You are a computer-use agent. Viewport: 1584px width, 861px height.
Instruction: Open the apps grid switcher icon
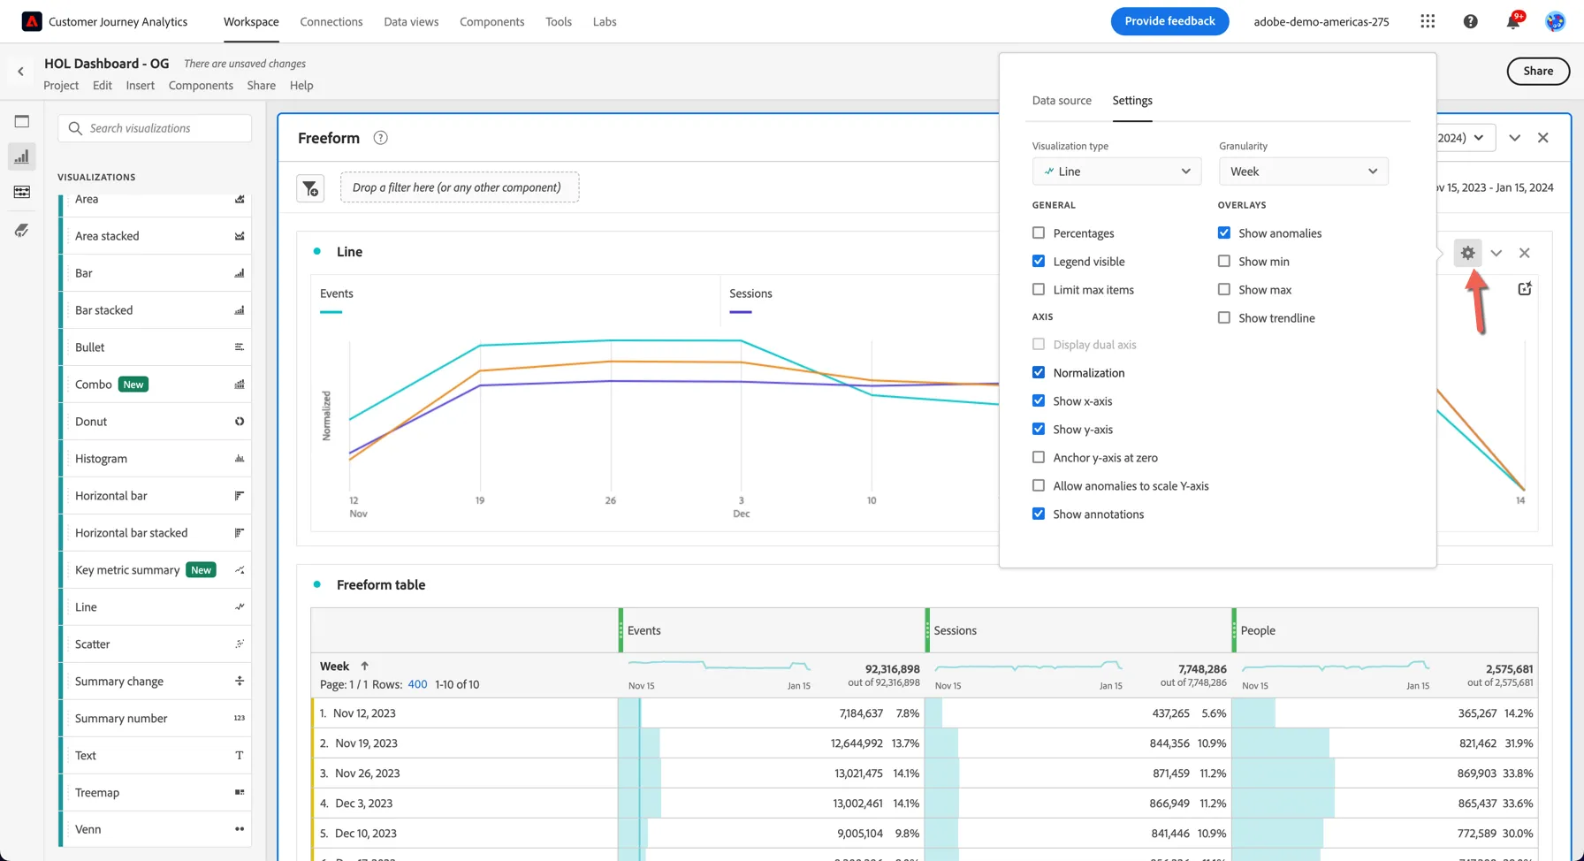1428,21
